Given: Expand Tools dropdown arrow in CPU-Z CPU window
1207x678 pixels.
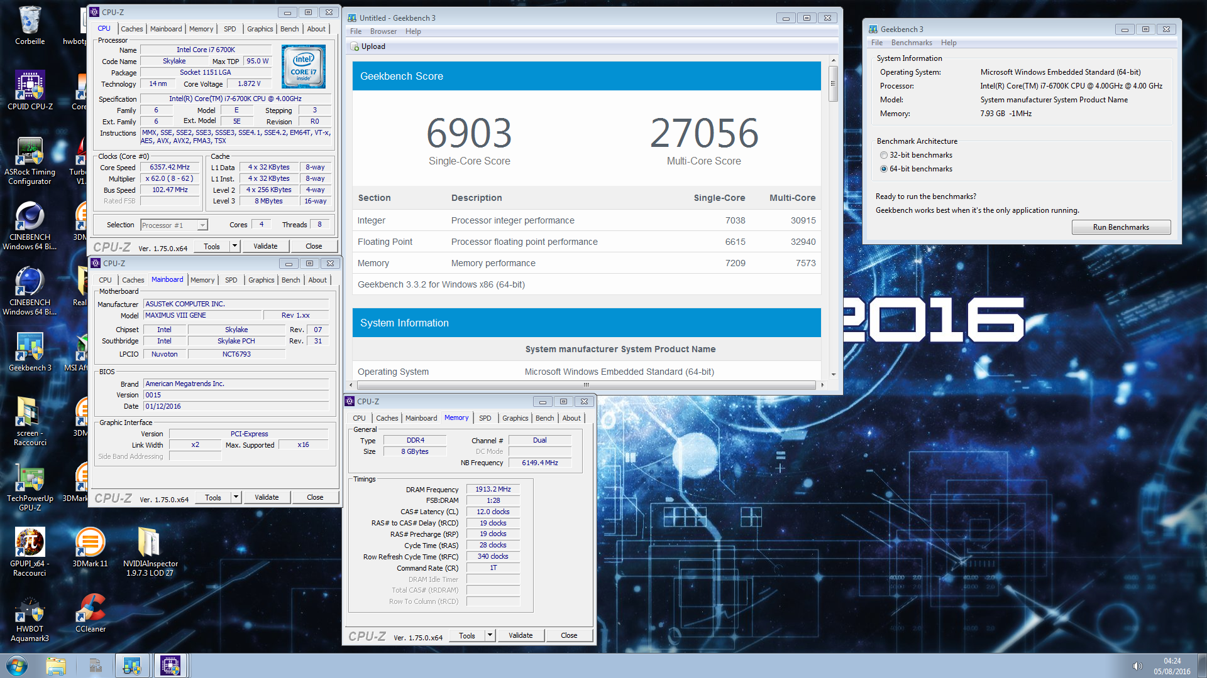Looking at the screenshot, I should pos(234,246).
